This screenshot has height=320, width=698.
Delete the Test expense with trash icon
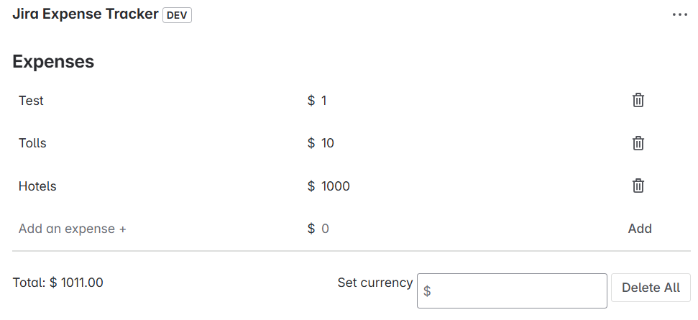638,101
